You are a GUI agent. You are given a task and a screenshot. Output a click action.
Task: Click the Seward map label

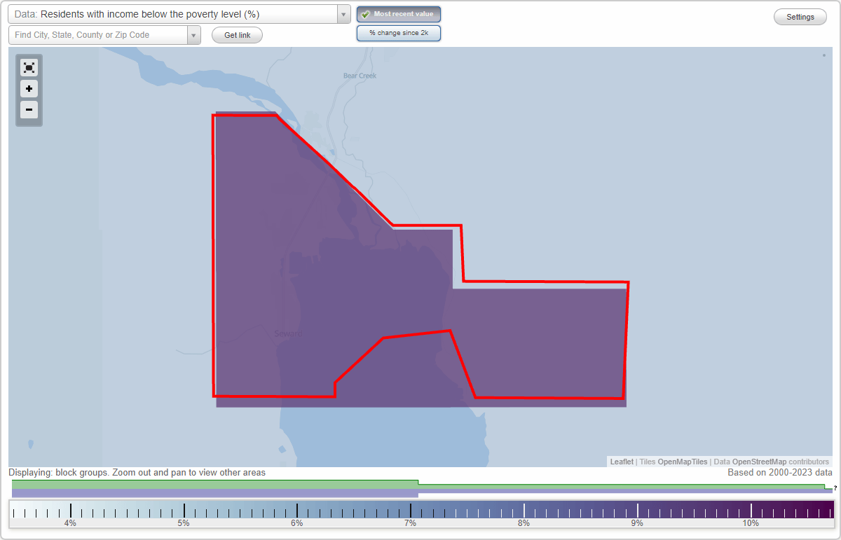point(288,334)
